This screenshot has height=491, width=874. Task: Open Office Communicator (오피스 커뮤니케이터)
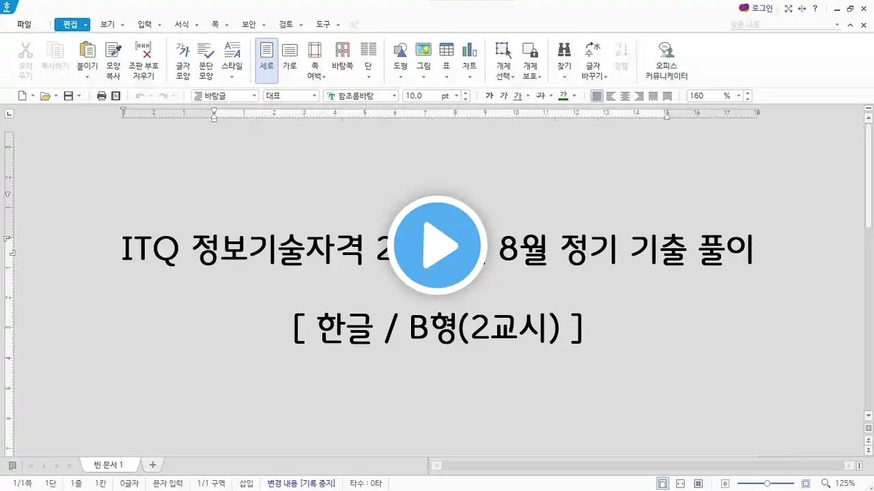point(666,60)
